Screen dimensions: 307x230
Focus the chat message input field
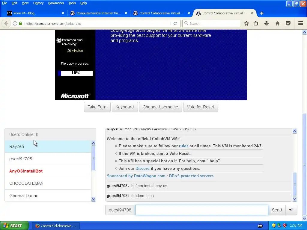coord(201,210)
